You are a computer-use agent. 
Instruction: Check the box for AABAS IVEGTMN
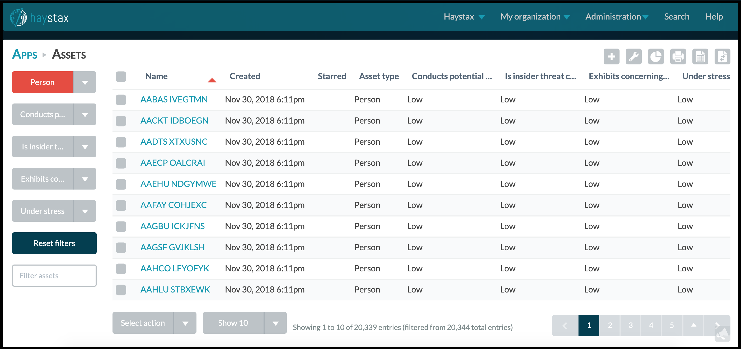pos(121,100)
